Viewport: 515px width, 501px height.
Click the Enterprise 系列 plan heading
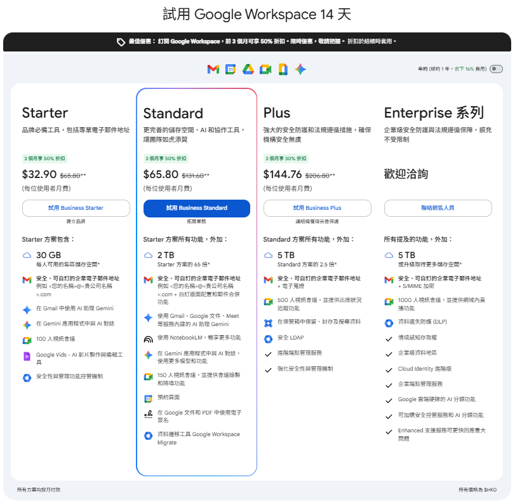coord(434,113)
